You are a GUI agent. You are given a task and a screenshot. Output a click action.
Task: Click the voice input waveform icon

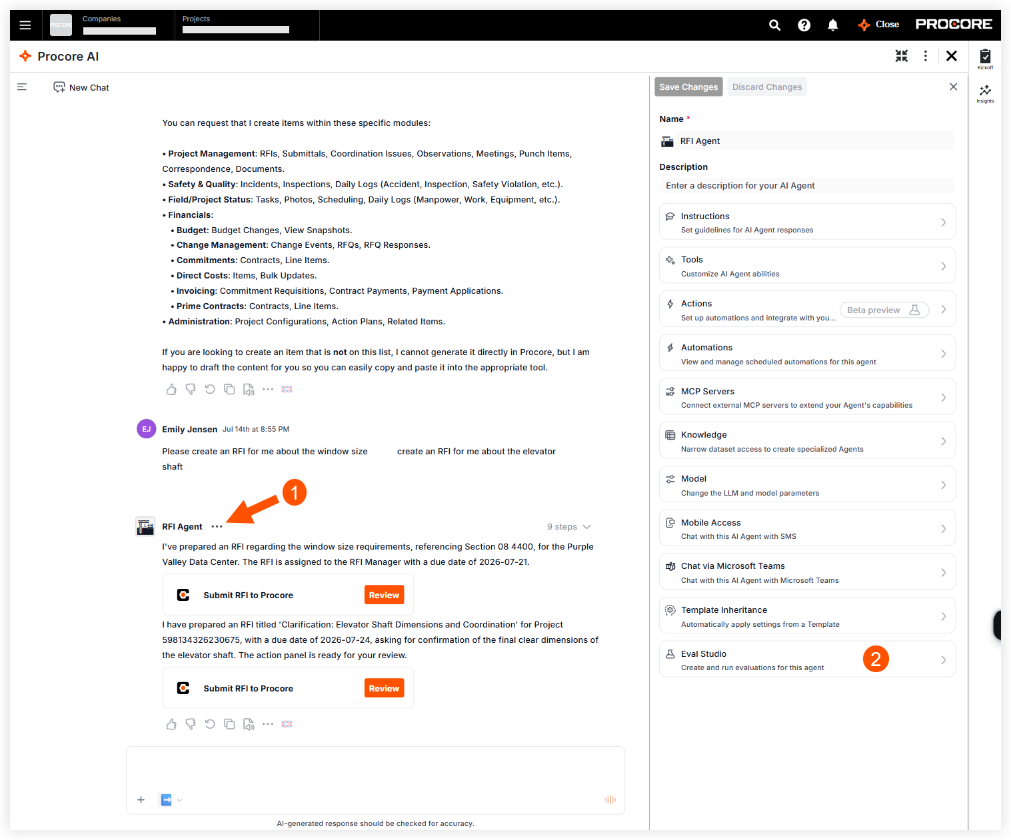[610, 800]
